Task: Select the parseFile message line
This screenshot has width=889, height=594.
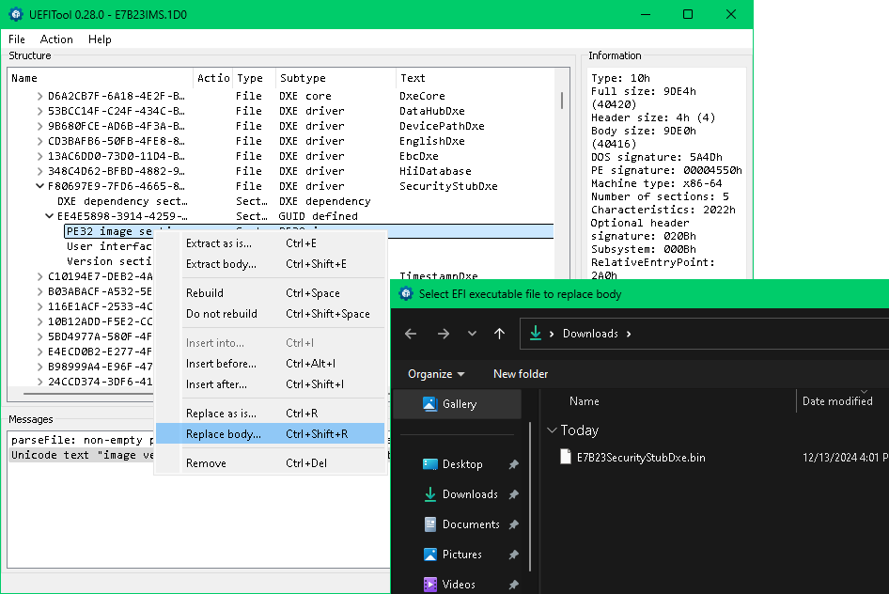Action: point(82,440)
